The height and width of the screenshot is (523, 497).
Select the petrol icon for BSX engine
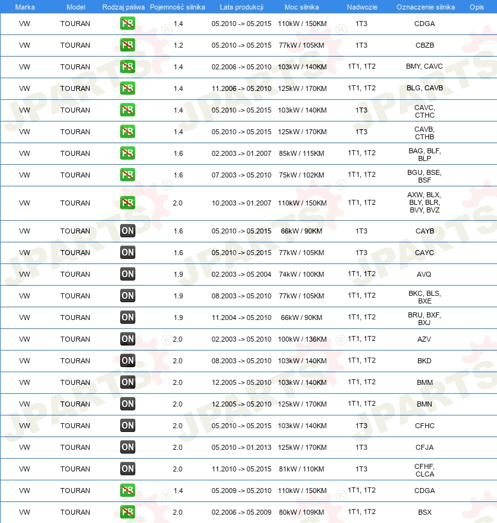tap(128, 512)
